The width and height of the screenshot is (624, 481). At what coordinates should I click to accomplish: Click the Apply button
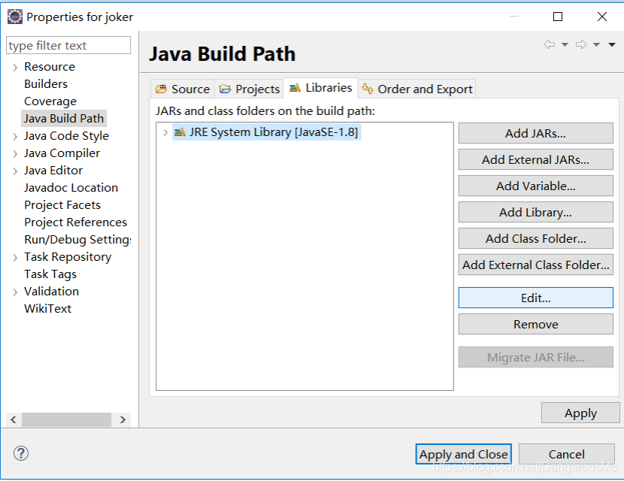point(580,413)
